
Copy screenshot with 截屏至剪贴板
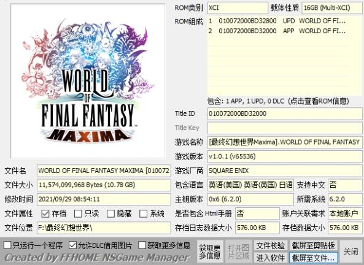314,245
